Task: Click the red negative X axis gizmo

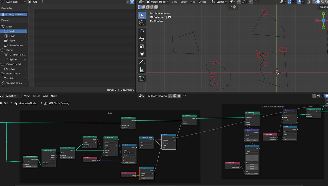Action: tap(317, 20)
